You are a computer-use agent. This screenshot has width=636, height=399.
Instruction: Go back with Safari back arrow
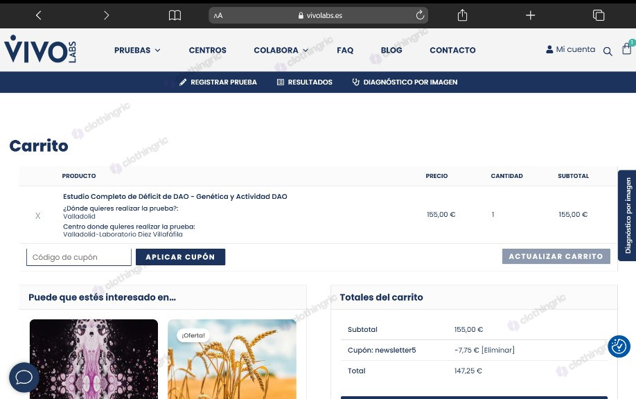pyautogui.click(x=39, y=15)
